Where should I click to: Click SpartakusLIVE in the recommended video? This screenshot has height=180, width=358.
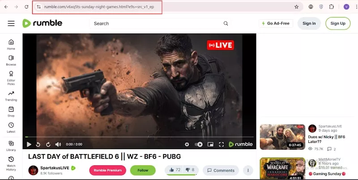coord(330,126)
